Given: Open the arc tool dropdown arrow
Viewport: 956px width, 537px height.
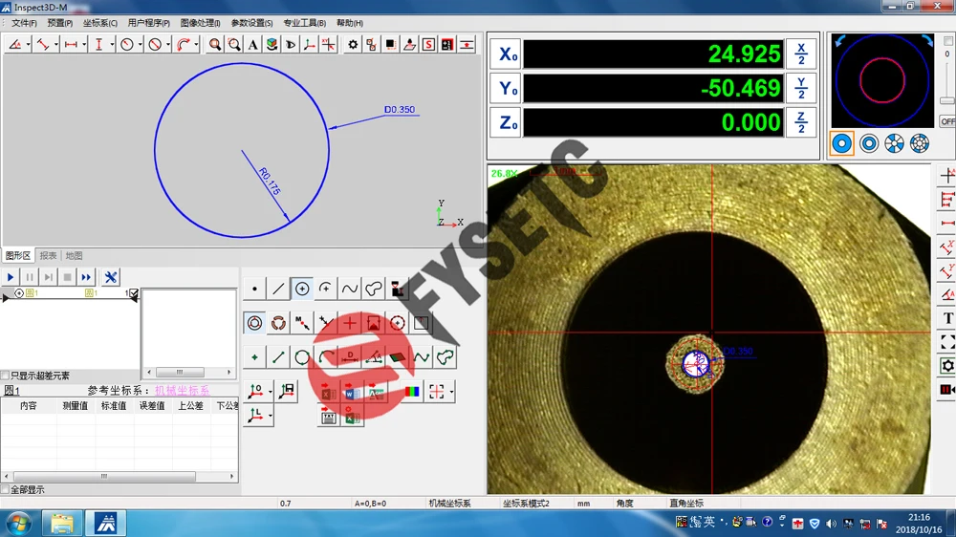Looking at the screenshot, I should pos(195,45).
